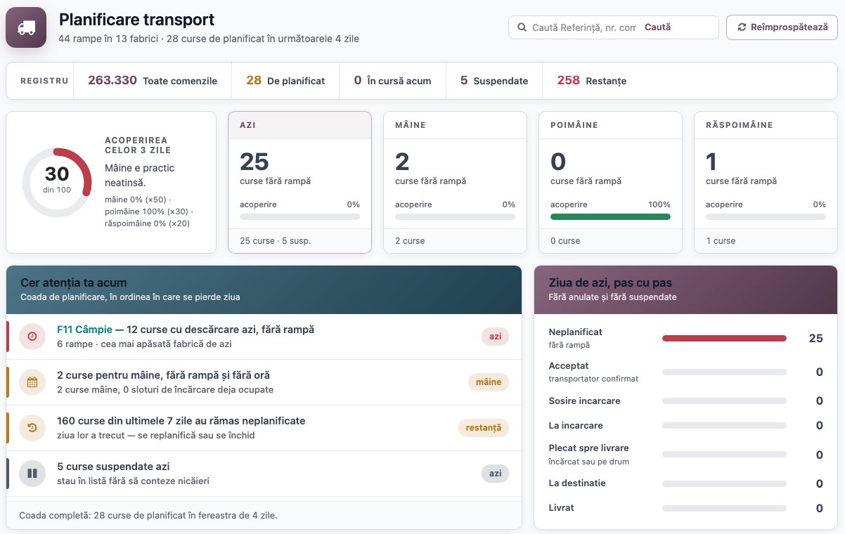
Task: Show Toate comenzile in the registry bar
Action: click(153, 81)
